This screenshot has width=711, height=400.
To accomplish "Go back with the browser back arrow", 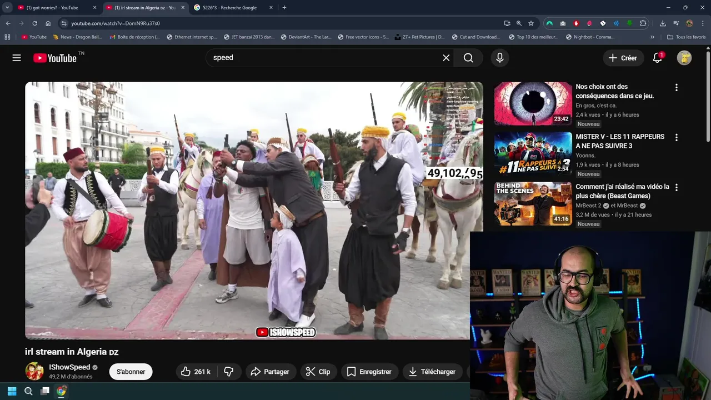I will (x=8, y=23).
